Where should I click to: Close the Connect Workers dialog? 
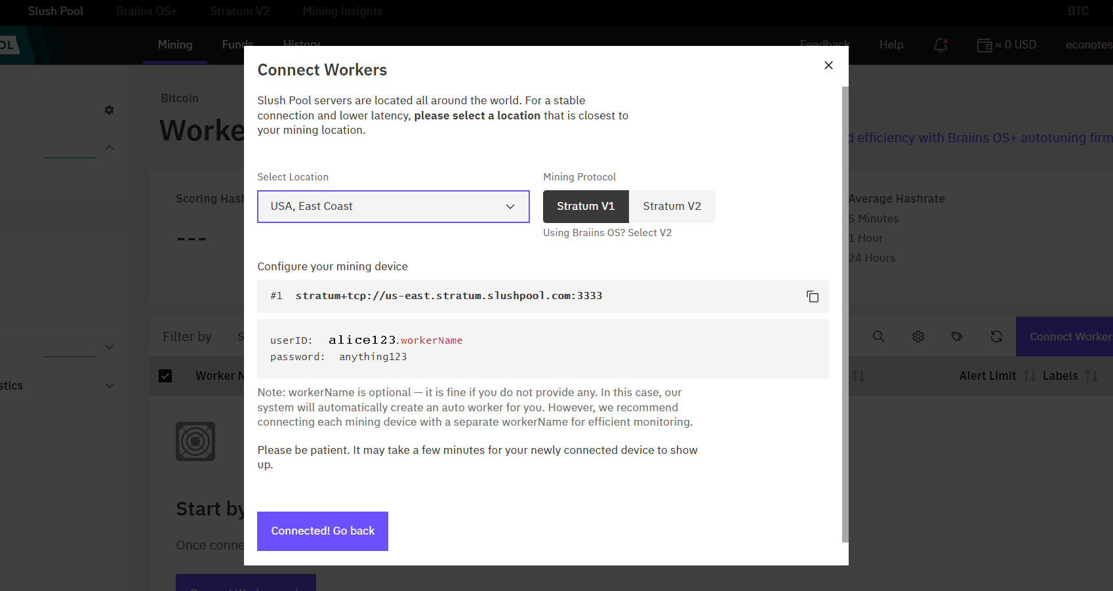828,65
